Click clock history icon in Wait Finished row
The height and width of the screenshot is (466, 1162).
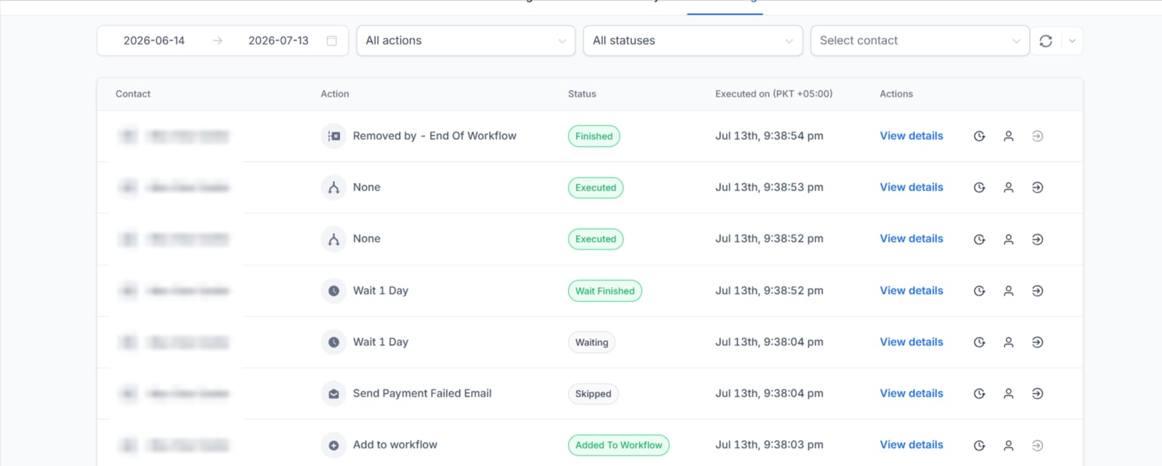(x=979, y=291)
